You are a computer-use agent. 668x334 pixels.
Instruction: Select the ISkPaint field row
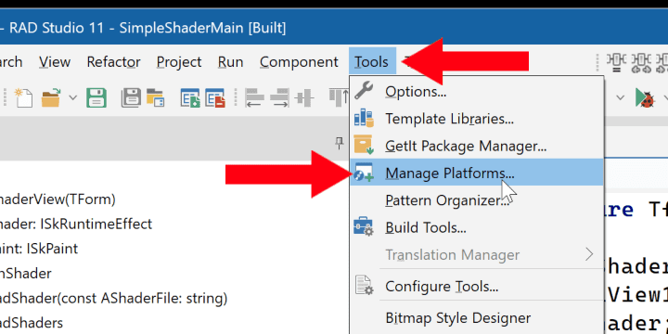[39, 249]
